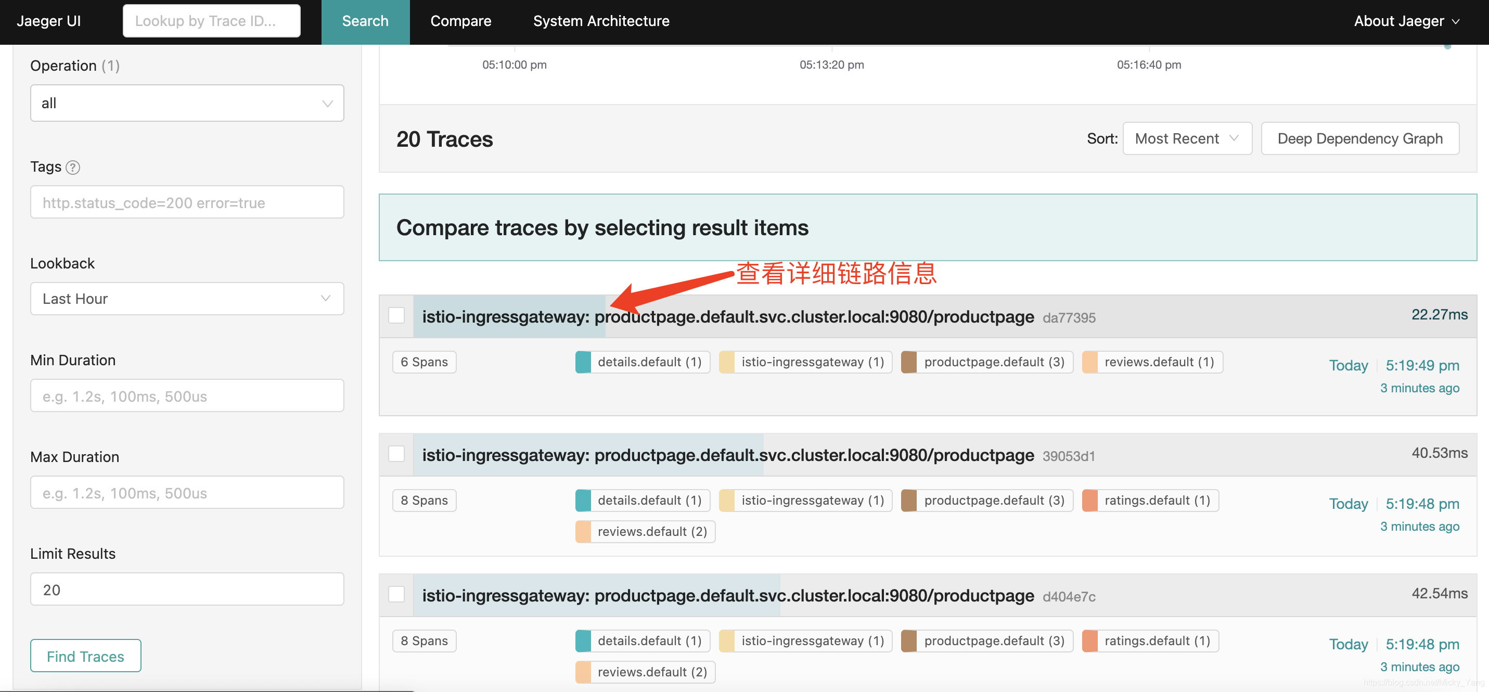Click the 6 Spans badge
The width and height of the screenshot is (1489, 692).
(423, 362)
